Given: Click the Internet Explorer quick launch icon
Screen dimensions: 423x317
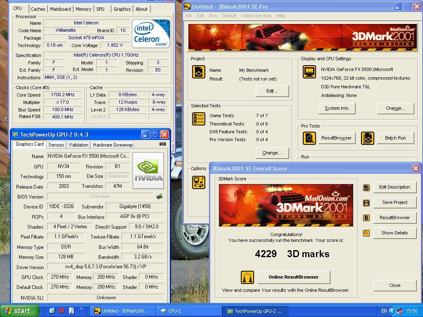Looking at the screenshot, I should pos(52,310).
